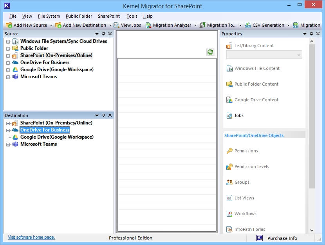Screen dimensions: 325x245
Task: Expand OneDrive For Business in Destination
Action: click(8, 130)
